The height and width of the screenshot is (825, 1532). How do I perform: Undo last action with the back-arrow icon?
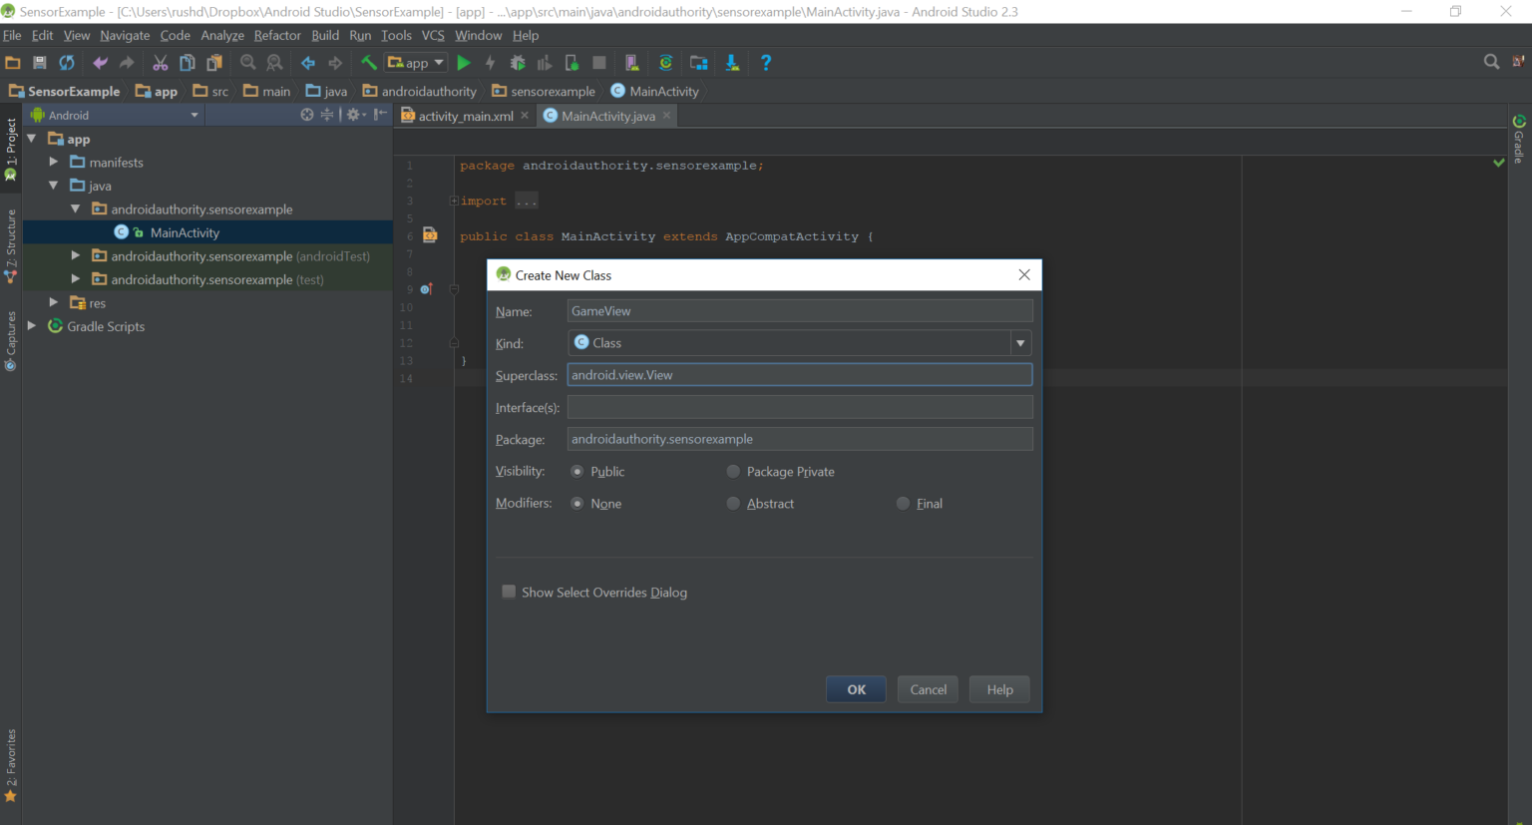point(97,62)
